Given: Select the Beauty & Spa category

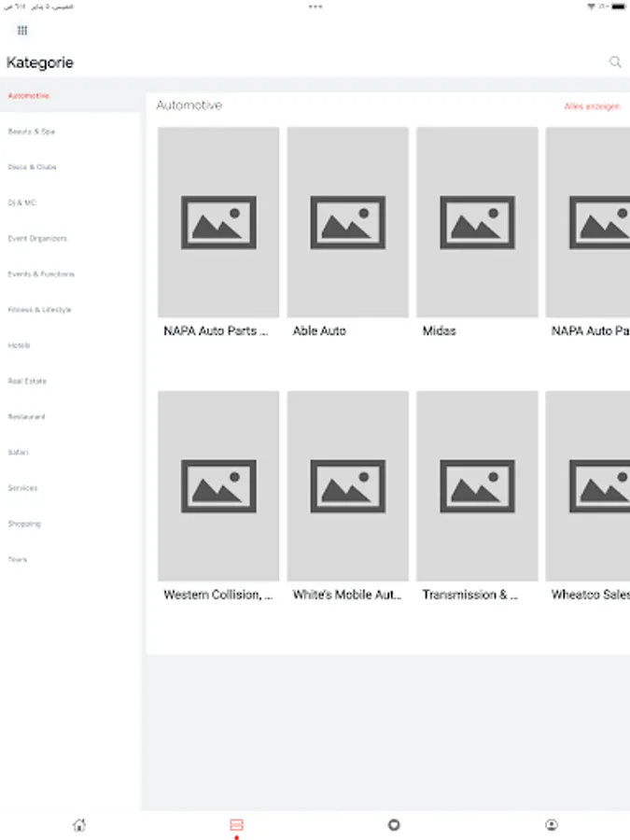Looking at the screenshot, I should click(70, 132).
